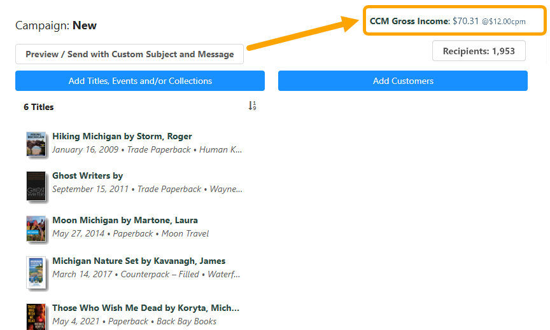The height and width of the screenshot is (330, 550).
Task: Open Those Who Wish Me Dead title
Action: coord(145,308)
